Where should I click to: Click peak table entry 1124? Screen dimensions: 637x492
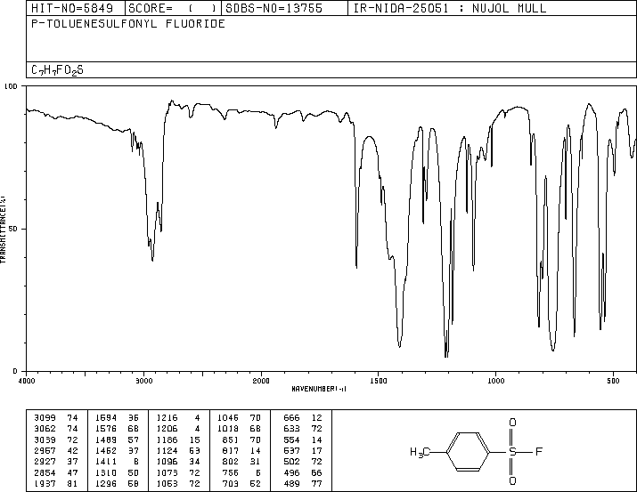(167, 450)
